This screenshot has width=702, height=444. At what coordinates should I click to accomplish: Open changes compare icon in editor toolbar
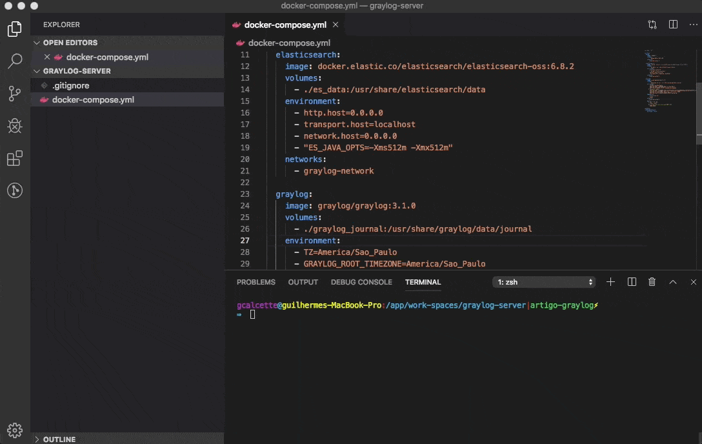(652, 25)
